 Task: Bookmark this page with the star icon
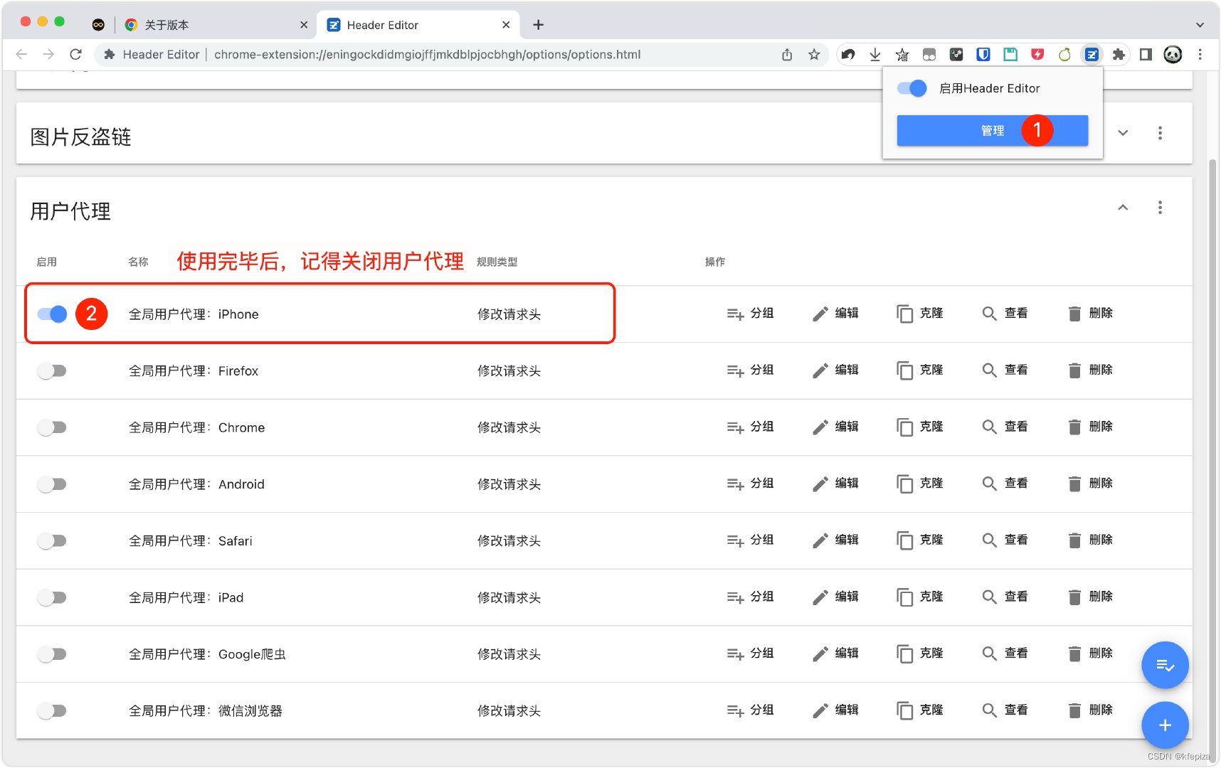coord(814,54)
